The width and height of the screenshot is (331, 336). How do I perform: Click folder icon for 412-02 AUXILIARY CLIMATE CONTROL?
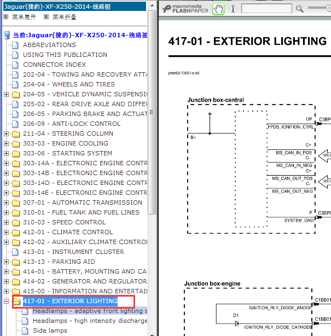[x=16, y=242]
